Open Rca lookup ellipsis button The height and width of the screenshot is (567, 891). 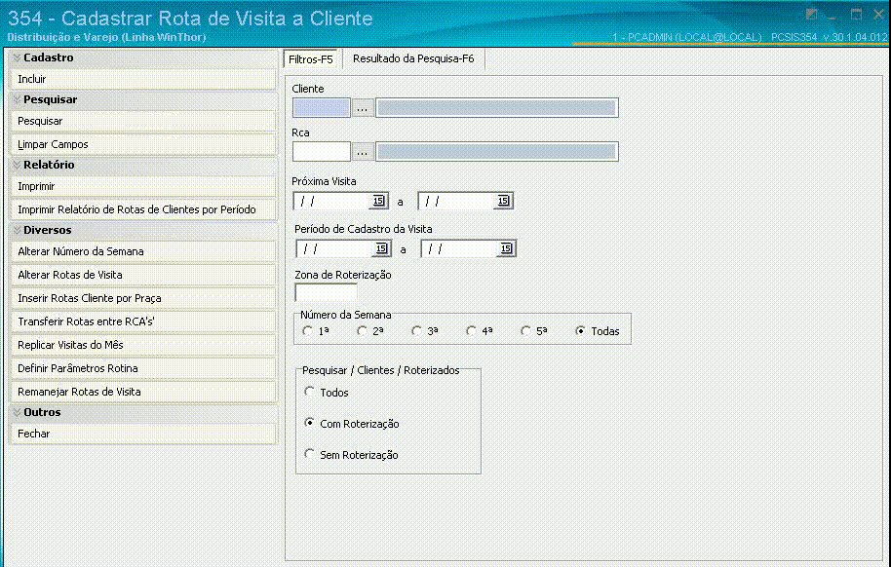tap(363, 152)
